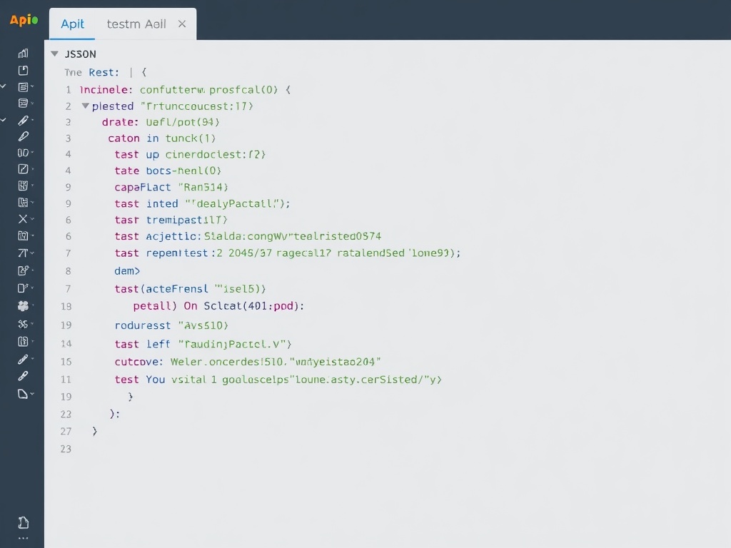Click the delete X icon in sidebar
This screenshot has height=548, width=731.
(24, 219)
